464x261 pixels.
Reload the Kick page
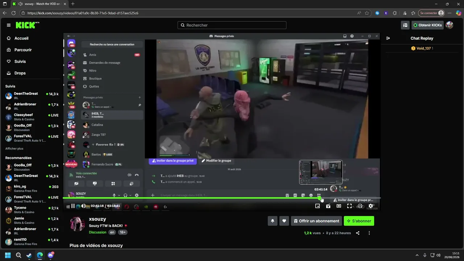(x=13, y=13)
